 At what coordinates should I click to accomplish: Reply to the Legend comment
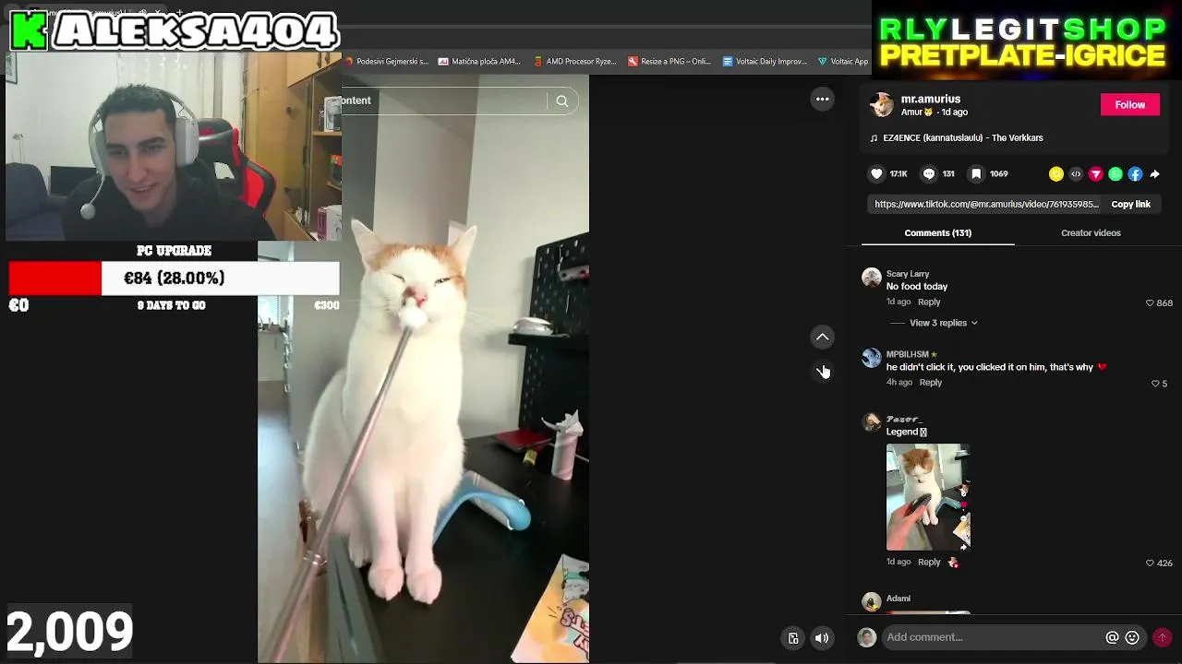tap(929, 563)
